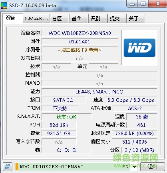Click the temperature value 36
Viewport: 167px width, 173px height.
click(x=142, y=117)
